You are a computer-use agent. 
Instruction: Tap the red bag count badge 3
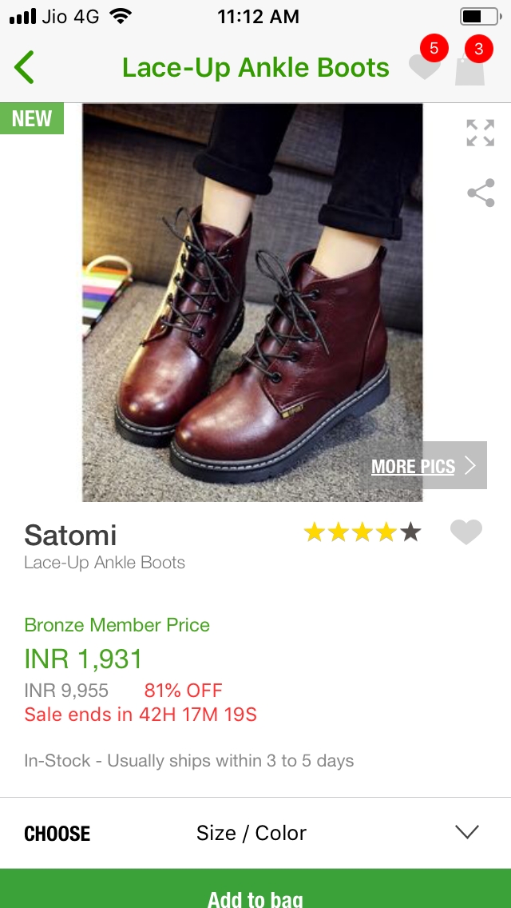(x=478, y=49)
